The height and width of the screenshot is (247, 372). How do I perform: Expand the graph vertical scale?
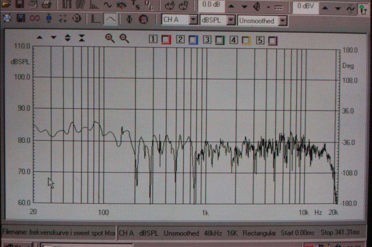[67, 38]
